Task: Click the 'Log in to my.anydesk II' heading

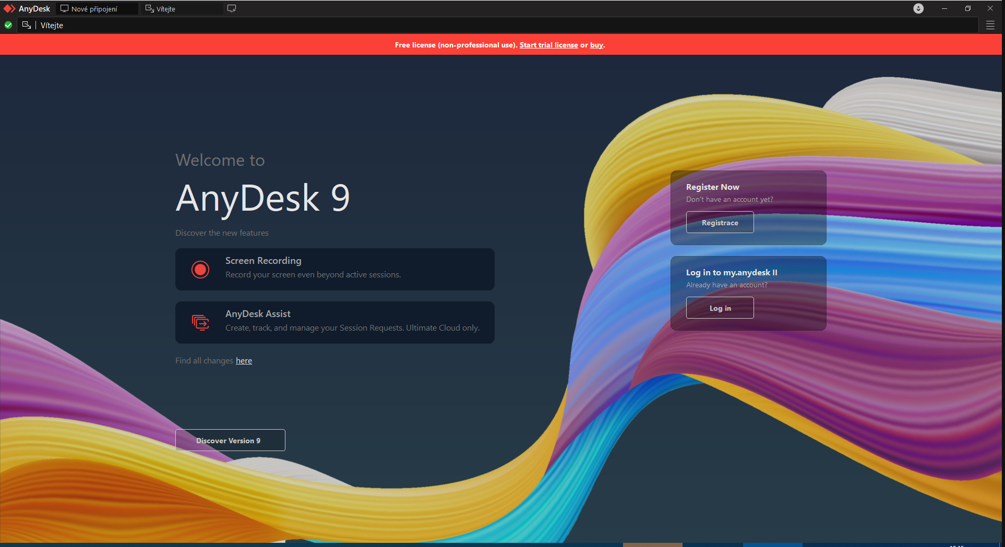Action: click(732, 272)
